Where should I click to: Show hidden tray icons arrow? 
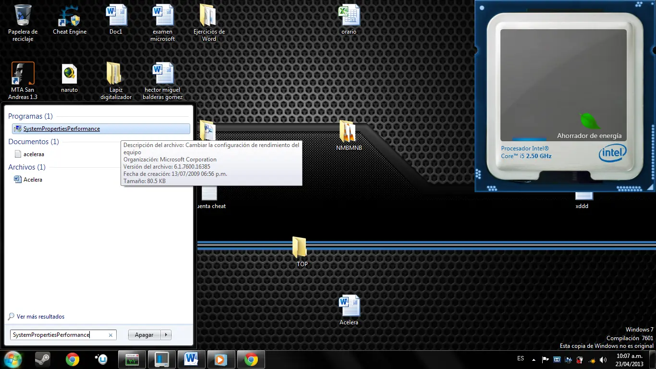coord(533,359)
